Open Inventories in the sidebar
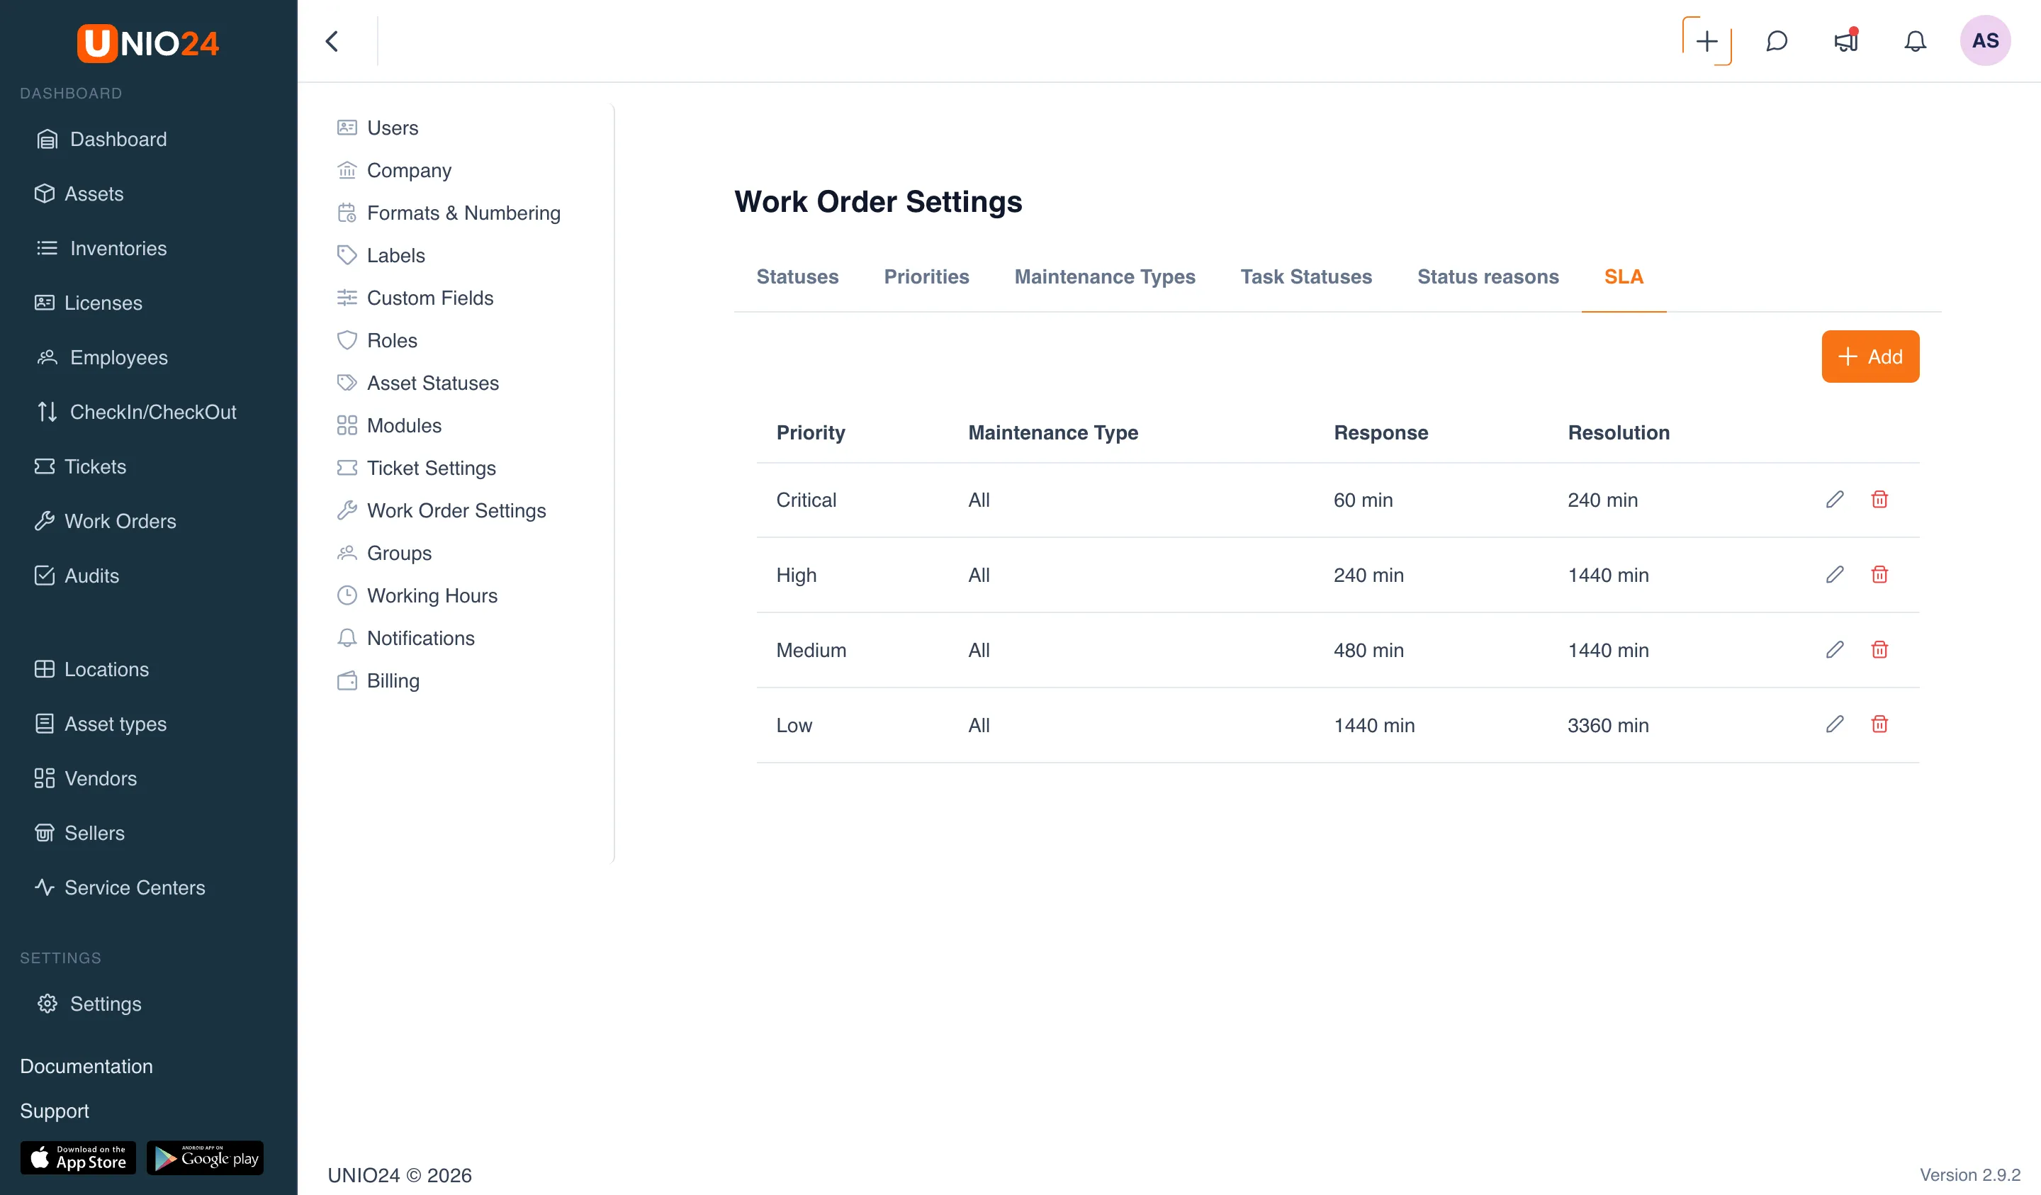This screenshot has height=1195, width=2041. pos(101,249)
